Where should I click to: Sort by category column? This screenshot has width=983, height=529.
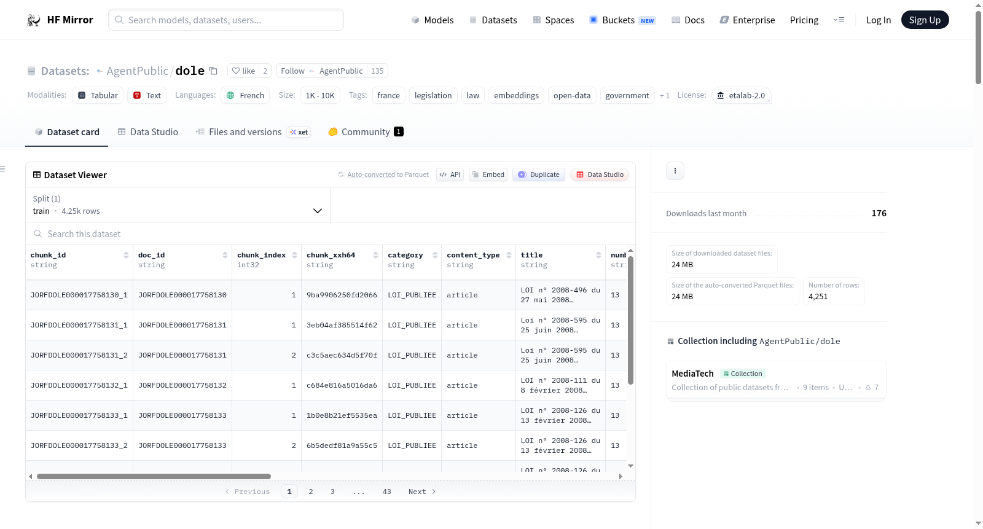pos(435,255)
